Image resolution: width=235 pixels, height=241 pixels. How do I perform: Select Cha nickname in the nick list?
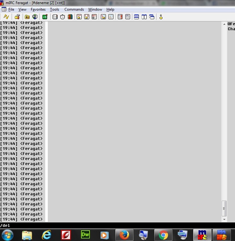[x=231, y=29]
